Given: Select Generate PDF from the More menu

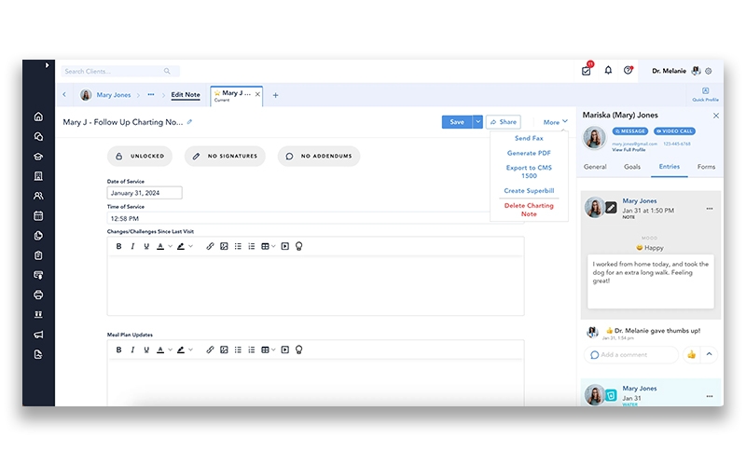Looking at the screenshot, I should tap(528, 152).
